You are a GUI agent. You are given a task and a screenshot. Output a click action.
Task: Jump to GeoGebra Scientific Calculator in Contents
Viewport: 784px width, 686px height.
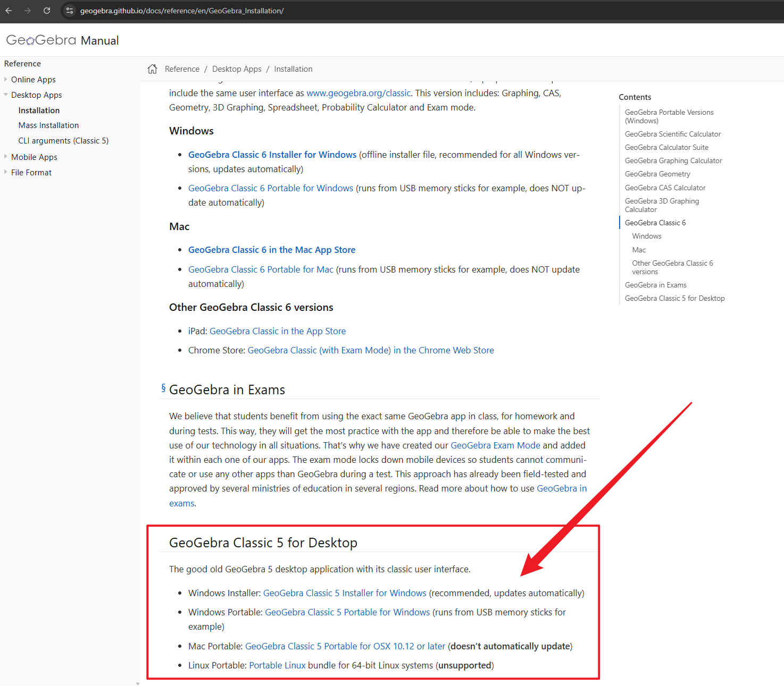[673, 134]
